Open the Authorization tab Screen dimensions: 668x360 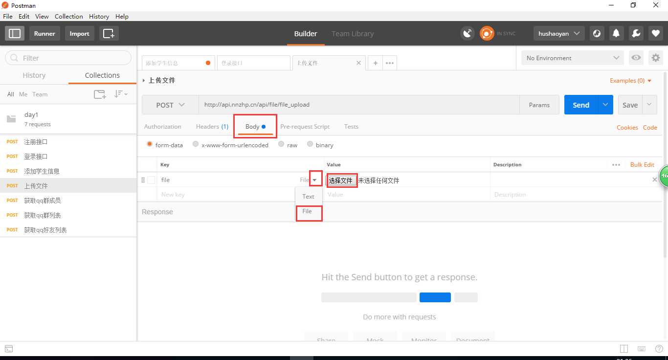point(162,126)
